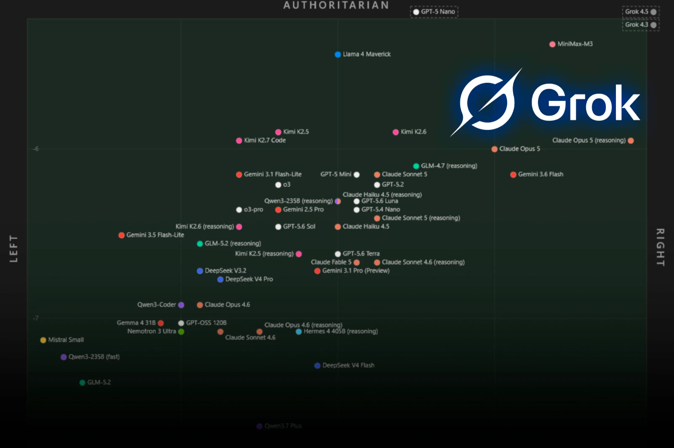Select the Kimi K2.5 data point
Image resolution: width=674 pixels, height=448 pixels.
pos(278,132)
